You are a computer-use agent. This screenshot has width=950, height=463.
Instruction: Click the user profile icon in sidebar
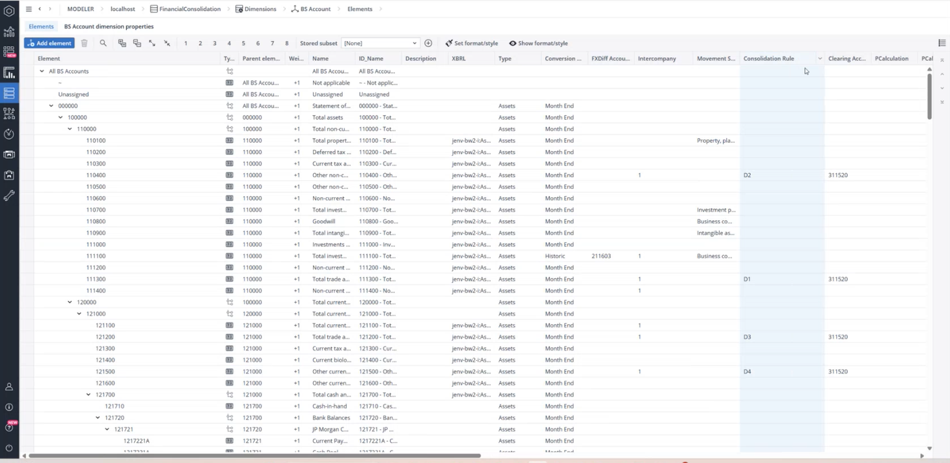(x=9, y=387)
